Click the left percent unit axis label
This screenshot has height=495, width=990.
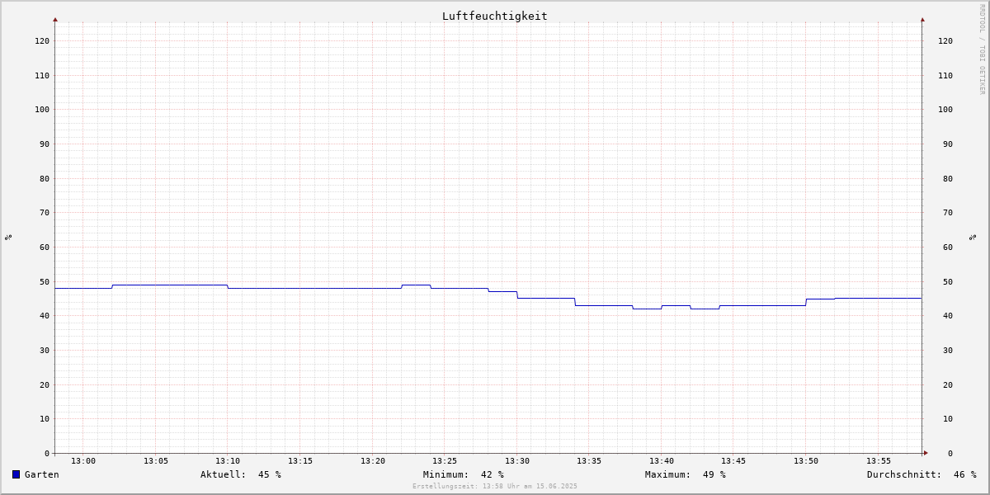pos(8,237)
